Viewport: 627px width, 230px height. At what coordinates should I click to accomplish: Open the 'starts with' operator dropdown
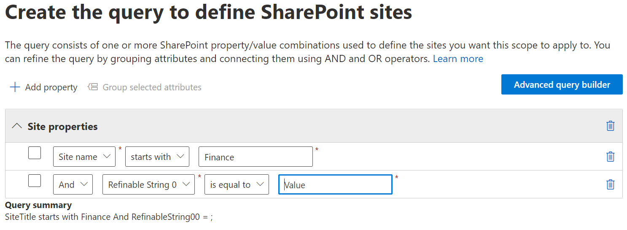pos(157,157)
